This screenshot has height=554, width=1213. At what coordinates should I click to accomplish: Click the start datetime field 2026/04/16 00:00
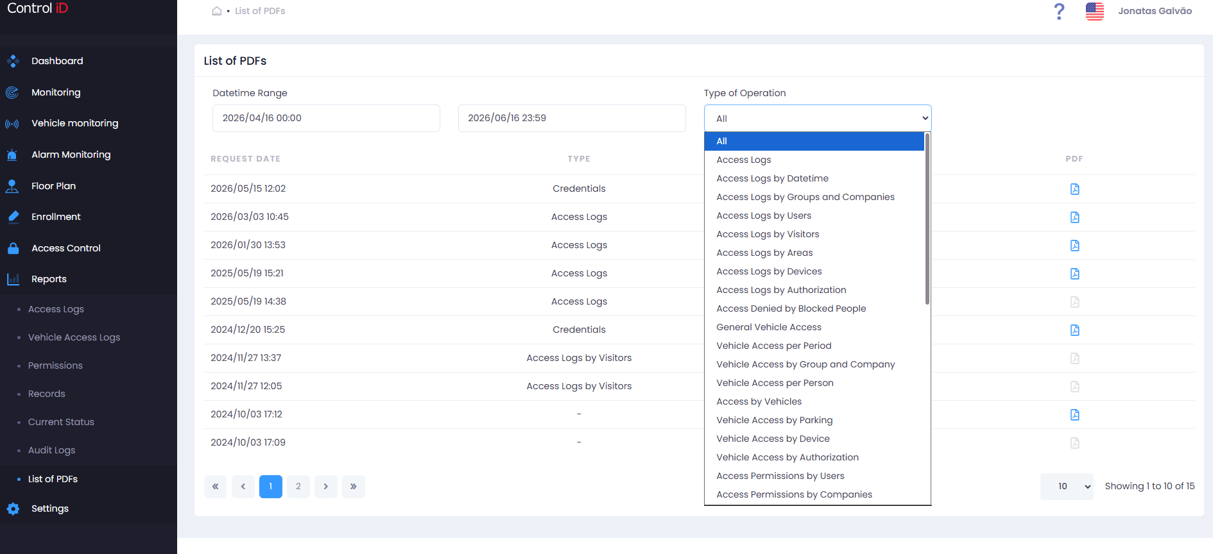(x=326, y=119)
